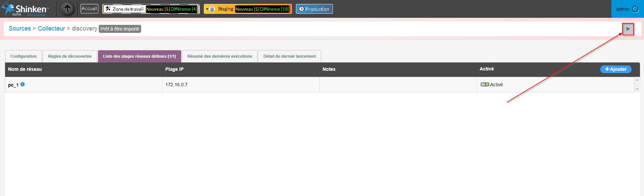Open settings gear next to pc_1

(x=23, y=84)
